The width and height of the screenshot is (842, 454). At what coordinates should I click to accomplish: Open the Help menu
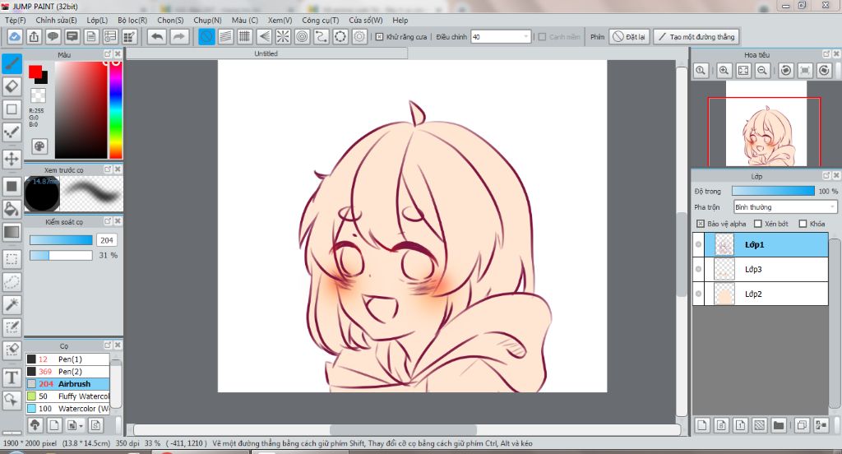point(400,20)
